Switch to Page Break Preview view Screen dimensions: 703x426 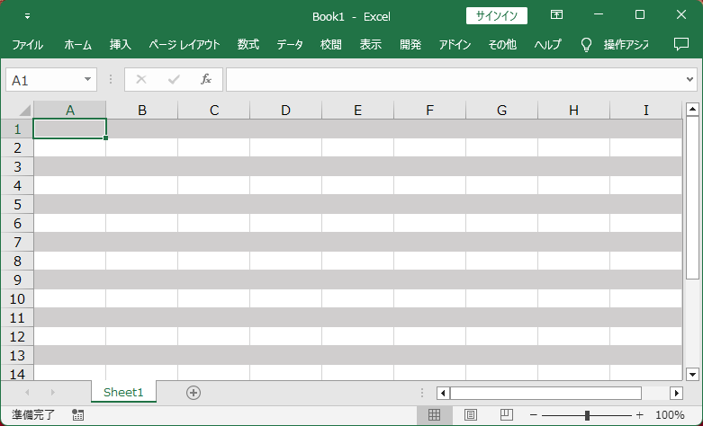pyautogui.click(x=506, y=415)
